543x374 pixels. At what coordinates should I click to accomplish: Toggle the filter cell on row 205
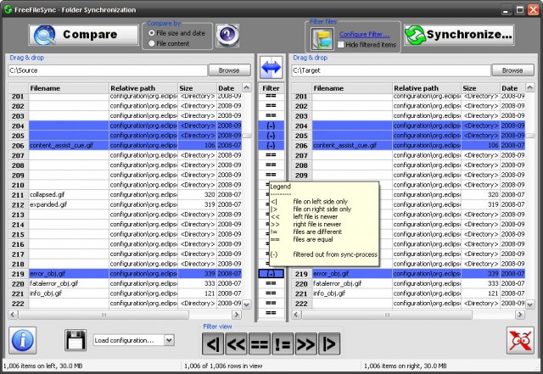coord(271,136)
